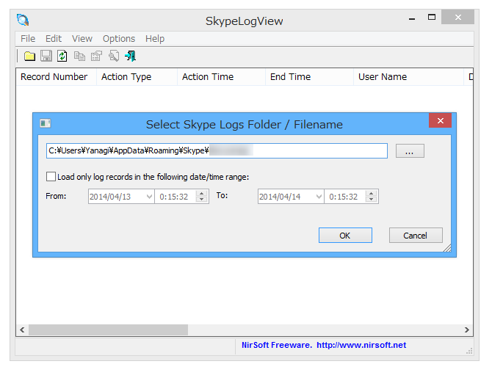Click the Find toolbar icon
The height and width of the screenshot is (375, 492).
[x=114, y=57]
